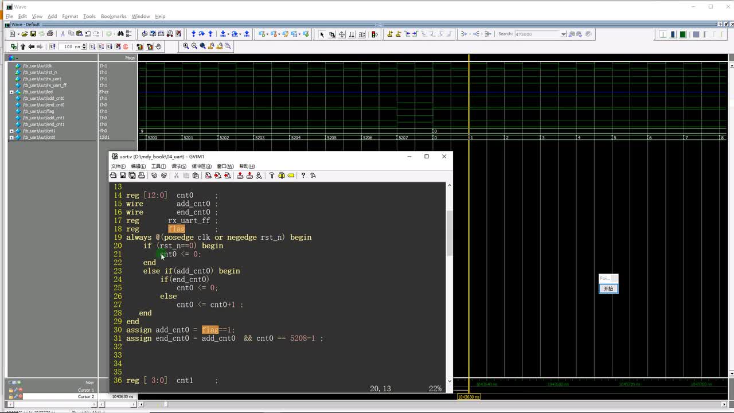Click the traffic light format icon
The image size is (734, 413).
[x=374, y=34]
